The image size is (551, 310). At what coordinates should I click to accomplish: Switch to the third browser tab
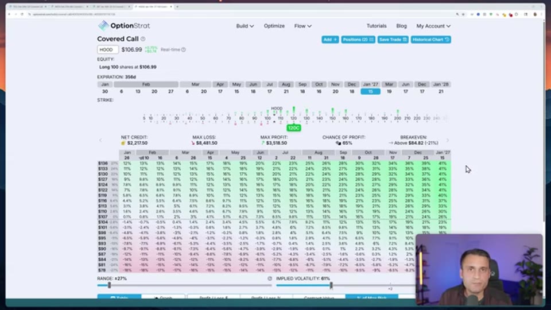(x=110, y=7)
